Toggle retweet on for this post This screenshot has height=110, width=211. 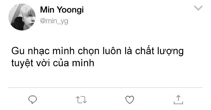click(81, 100)
